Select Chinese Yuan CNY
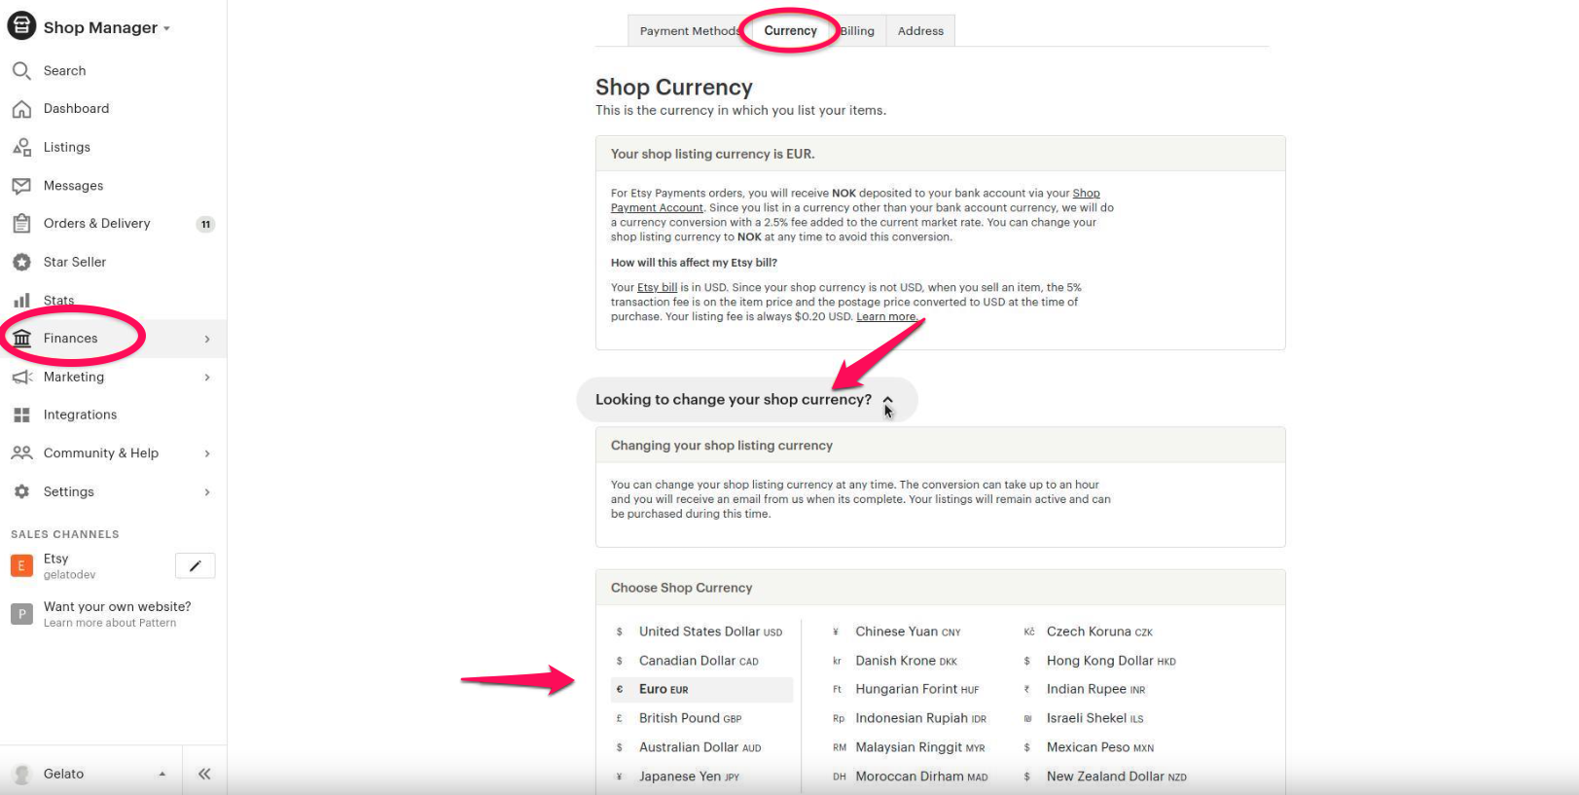 908,632
